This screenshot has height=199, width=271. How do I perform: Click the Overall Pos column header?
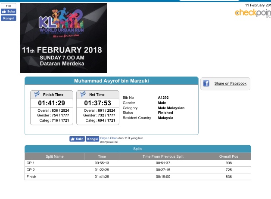(x=229, y=156)
